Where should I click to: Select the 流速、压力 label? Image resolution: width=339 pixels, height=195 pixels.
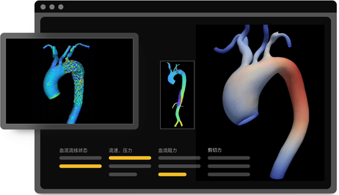click(x=120, y=151)
